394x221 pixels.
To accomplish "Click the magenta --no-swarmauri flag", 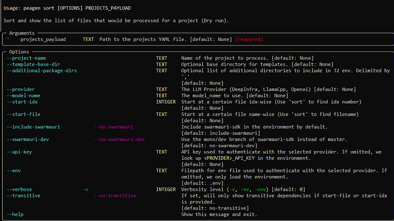I will (x=114, y=127).
